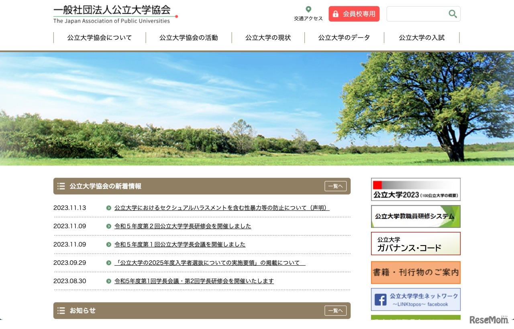Click the 公立大学ガバナンス・コード banner
Screen dimensions: 514x329
tap(416, 244)
